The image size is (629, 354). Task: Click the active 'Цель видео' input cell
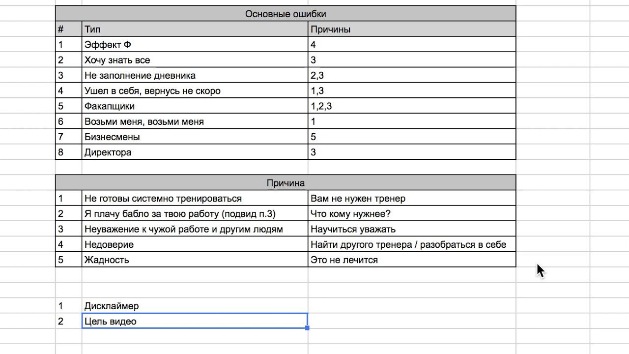tap(195, 321)
